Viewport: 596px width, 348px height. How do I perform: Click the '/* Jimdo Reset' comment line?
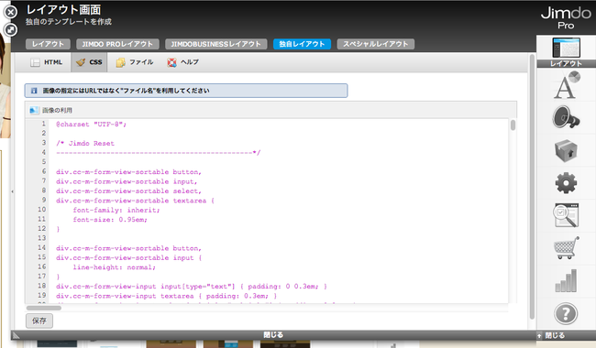click(85, 144)
